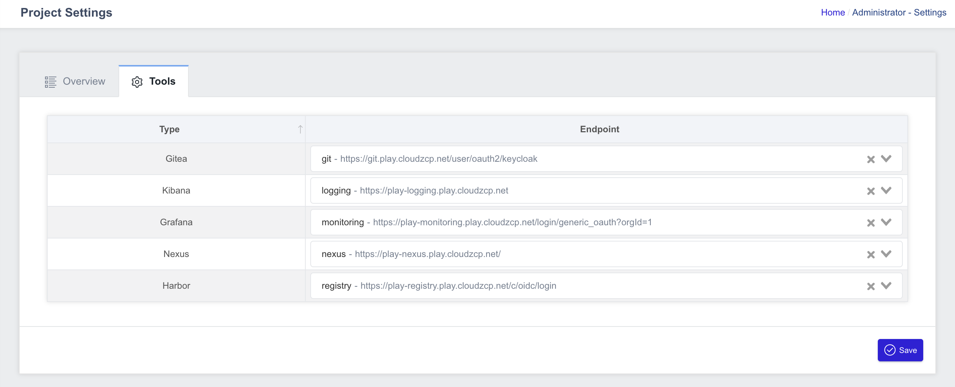
Task: Go to Home via breadcrumb
Action: tap(833, 12)
